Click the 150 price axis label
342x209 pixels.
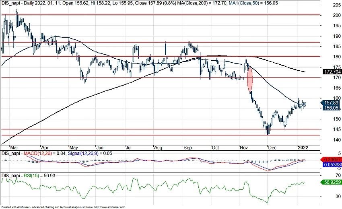click(337, 119)
